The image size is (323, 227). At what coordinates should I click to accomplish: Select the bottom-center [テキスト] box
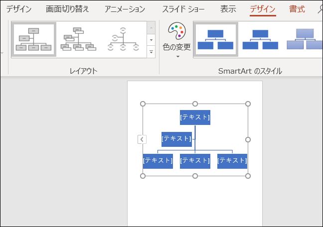195,161
